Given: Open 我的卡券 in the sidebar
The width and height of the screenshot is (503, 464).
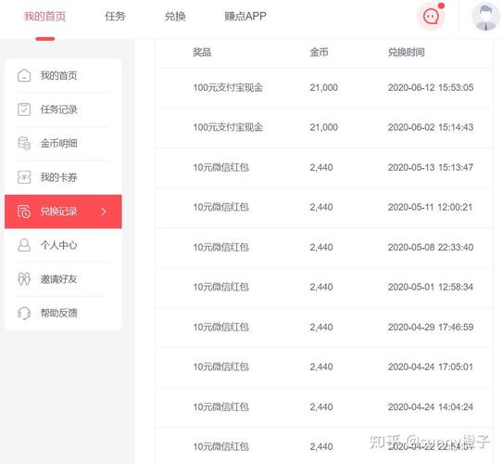Looking at the screenshot, I should click(63, 177).
